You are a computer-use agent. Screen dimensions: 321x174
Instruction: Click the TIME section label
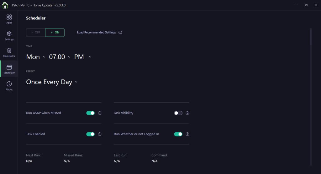tap(29, 46)
